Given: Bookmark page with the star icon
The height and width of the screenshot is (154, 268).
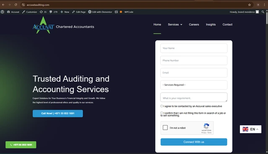Looking at the screenshot, I should click(250, 5).
